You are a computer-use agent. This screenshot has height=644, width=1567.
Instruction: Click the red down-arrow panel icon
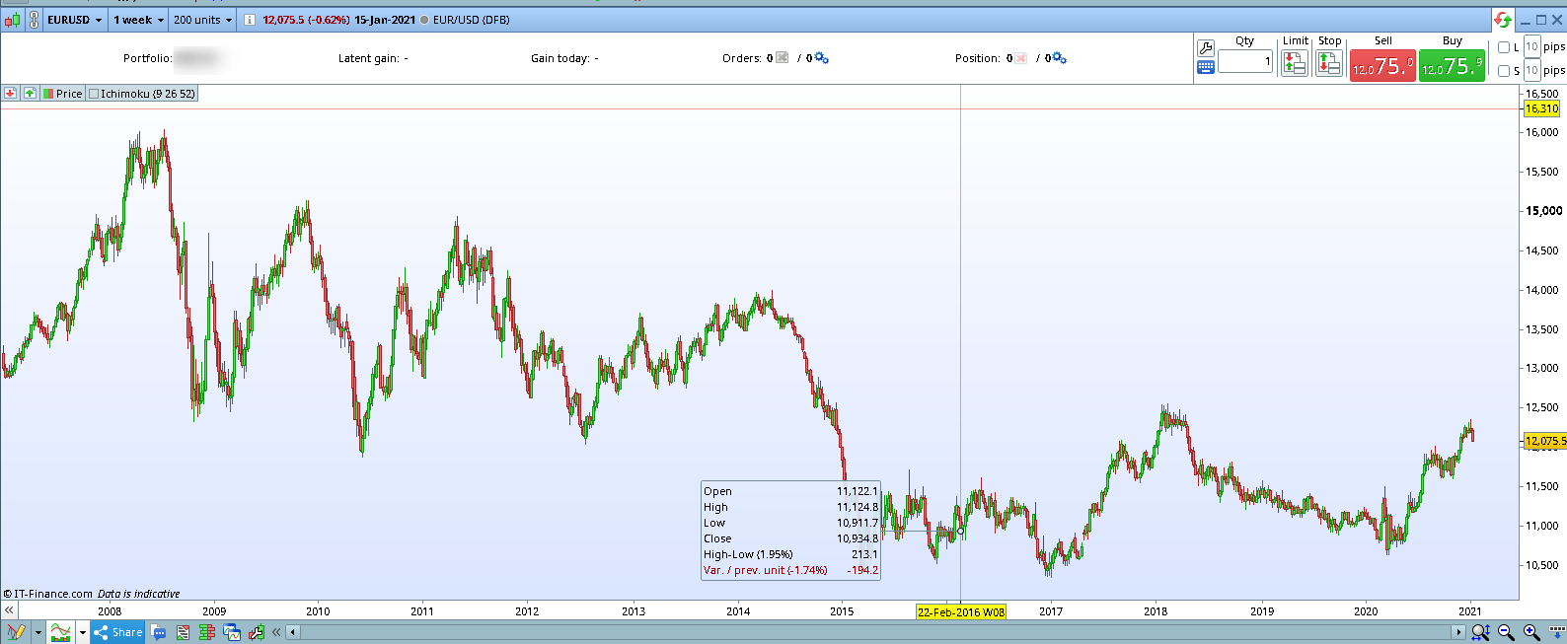point(10,93)
